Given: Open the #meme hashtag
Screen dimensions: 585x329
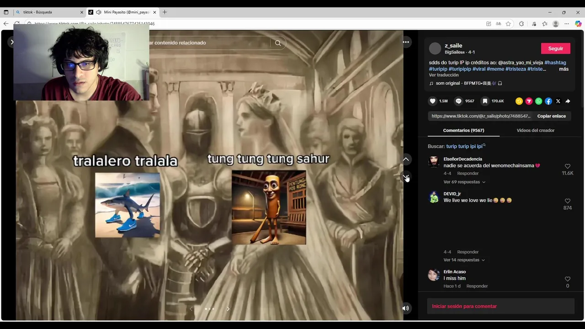Looking at the screenshot, I should (x=495, y=69).
